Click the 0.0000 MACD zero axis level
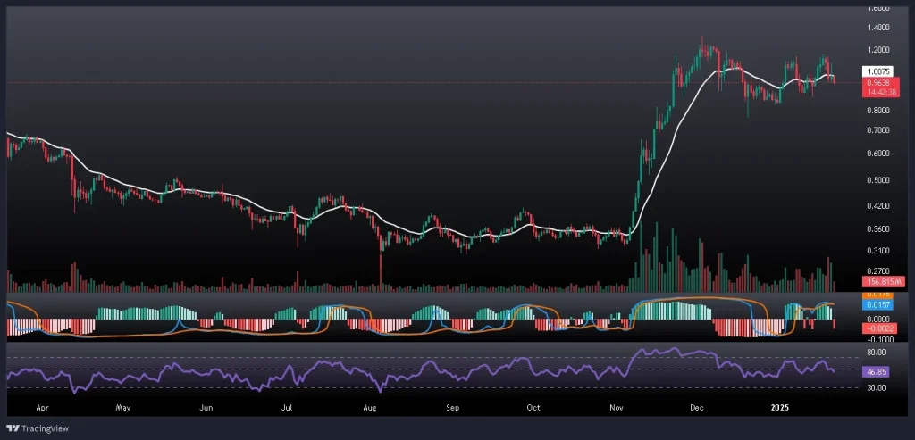The height and width of the screenshot is (440, 915). pos(877,318)
